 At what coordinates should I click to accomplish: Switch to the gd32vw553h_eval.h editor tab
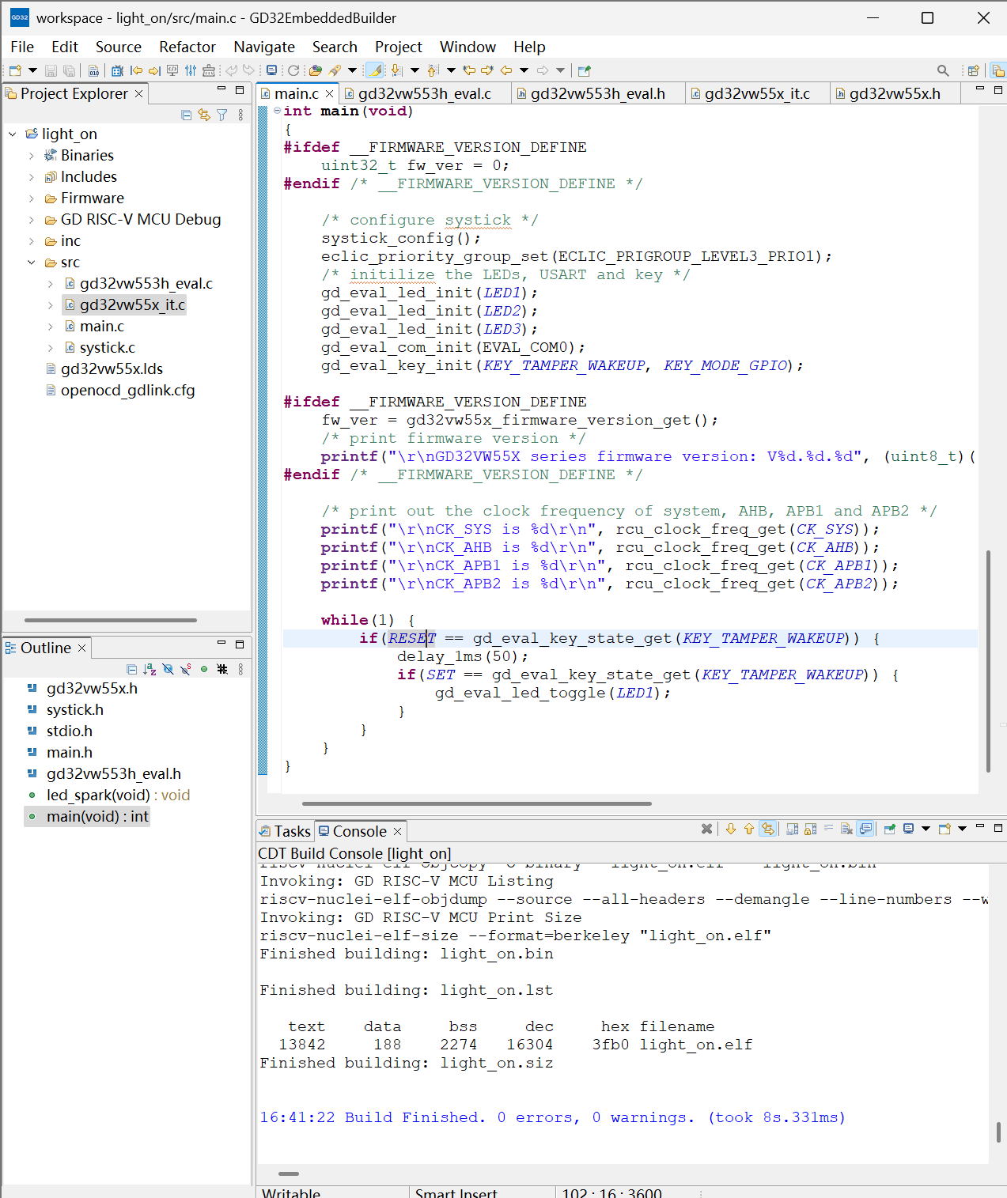pyautogui.click(x=597, y=93)
